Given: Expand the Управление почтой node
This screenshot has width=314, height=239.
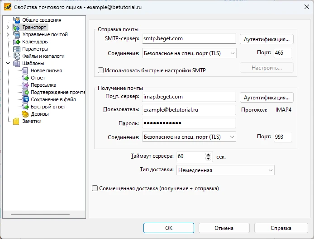Looking at the screenshot, I should (x=8, y=34).
